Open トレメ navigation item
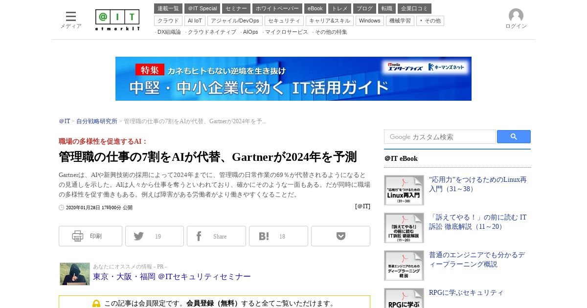587x308 pixels. click(x=339, y=9)
